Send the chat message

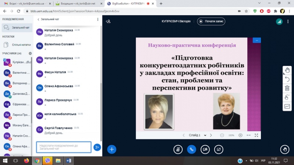97,147
